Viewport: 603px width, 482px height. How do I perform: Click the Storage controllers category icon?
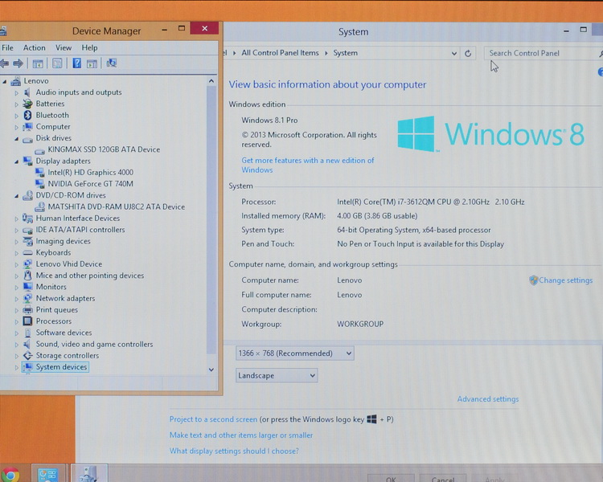click(27, 356)
